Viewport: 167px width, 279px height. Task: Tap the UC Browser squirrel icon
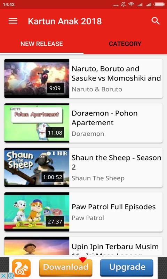click(22, 268)
